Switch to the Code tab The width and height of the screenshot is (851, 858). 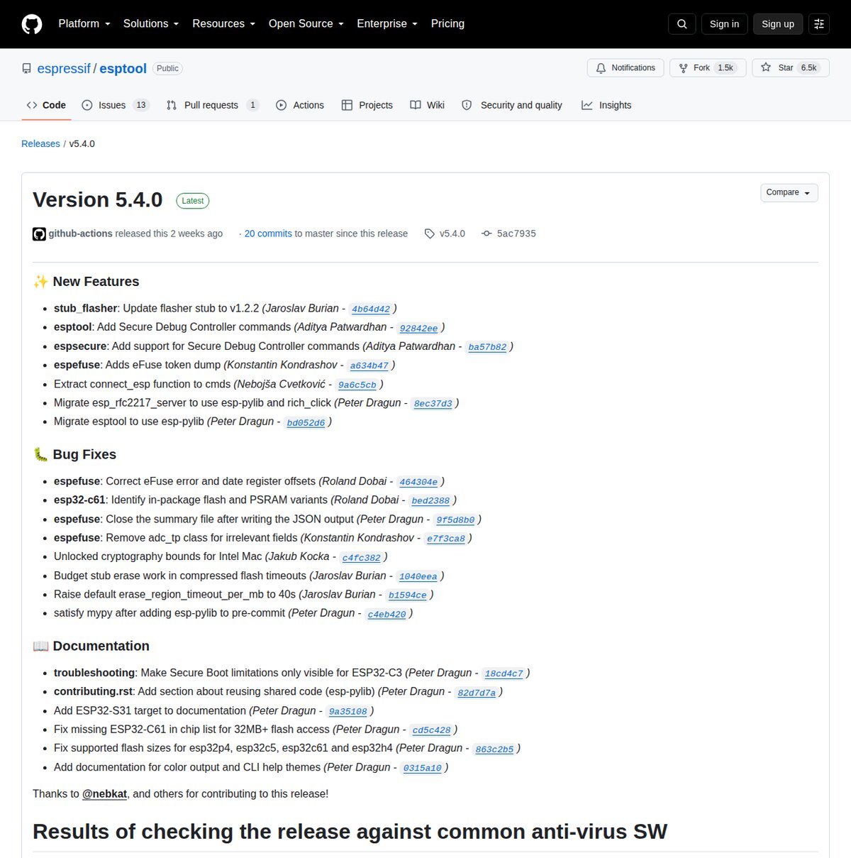coord(46,105)
